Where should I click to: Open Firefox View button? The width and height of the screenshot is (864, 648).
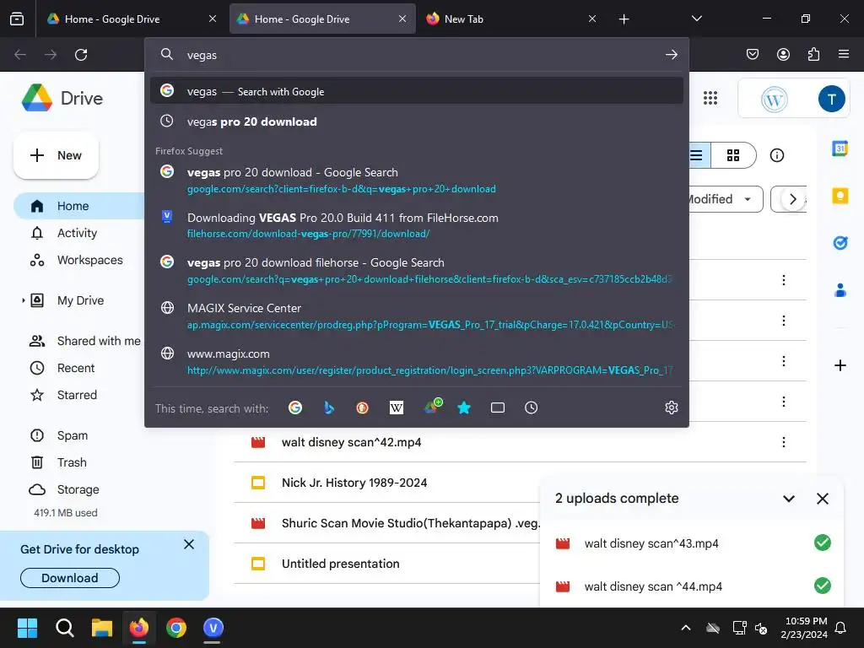click(x=17, y=19)
